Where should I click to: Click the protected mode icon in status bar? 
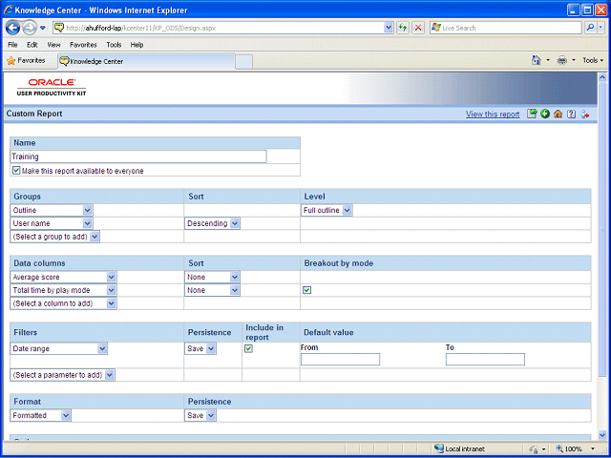click(534, 448)
